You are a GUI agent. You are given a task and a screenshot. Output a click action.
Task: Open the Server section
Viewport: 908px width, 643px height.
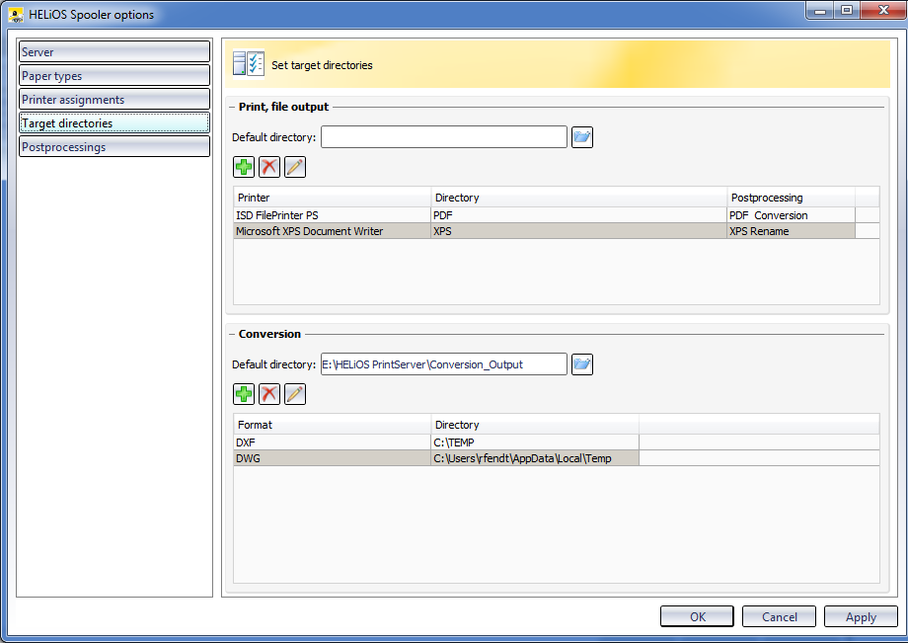coord(114,51)
